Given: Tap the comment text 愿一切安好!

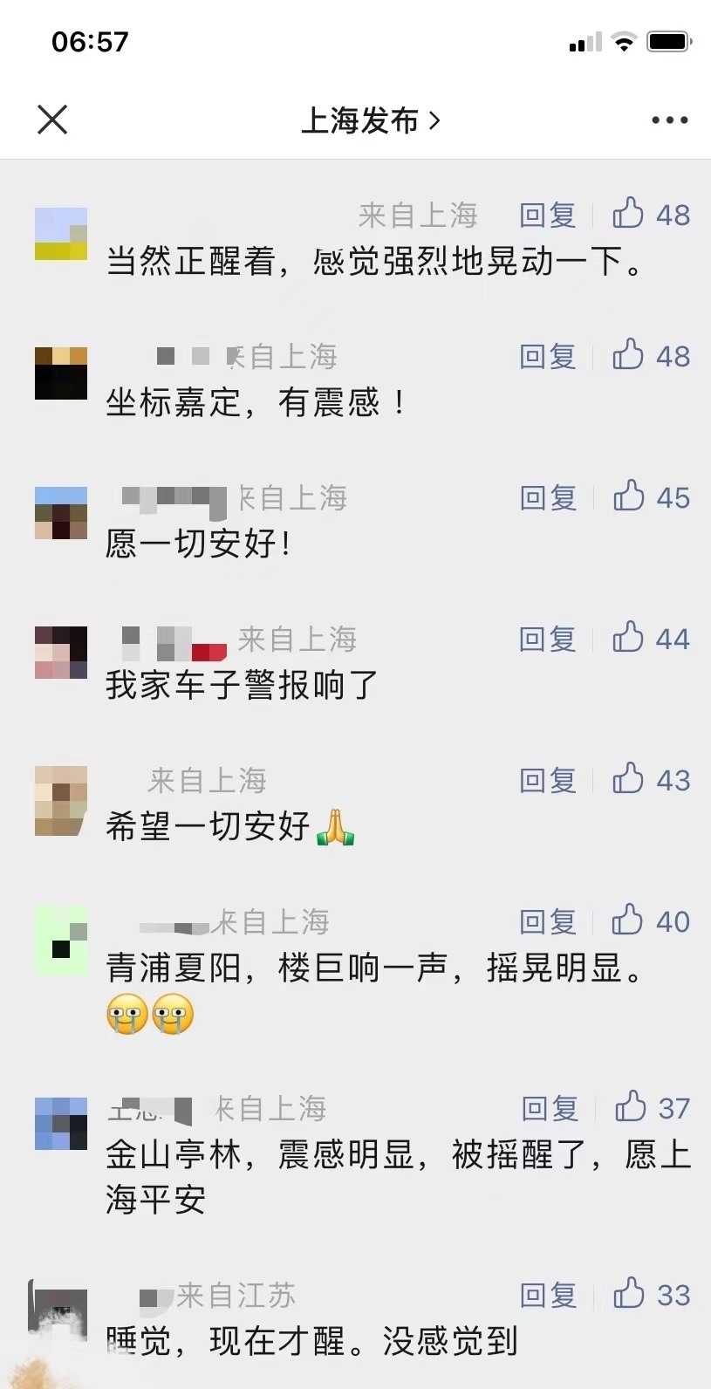Looking at the screenshot, I should (x=197, y=544).
